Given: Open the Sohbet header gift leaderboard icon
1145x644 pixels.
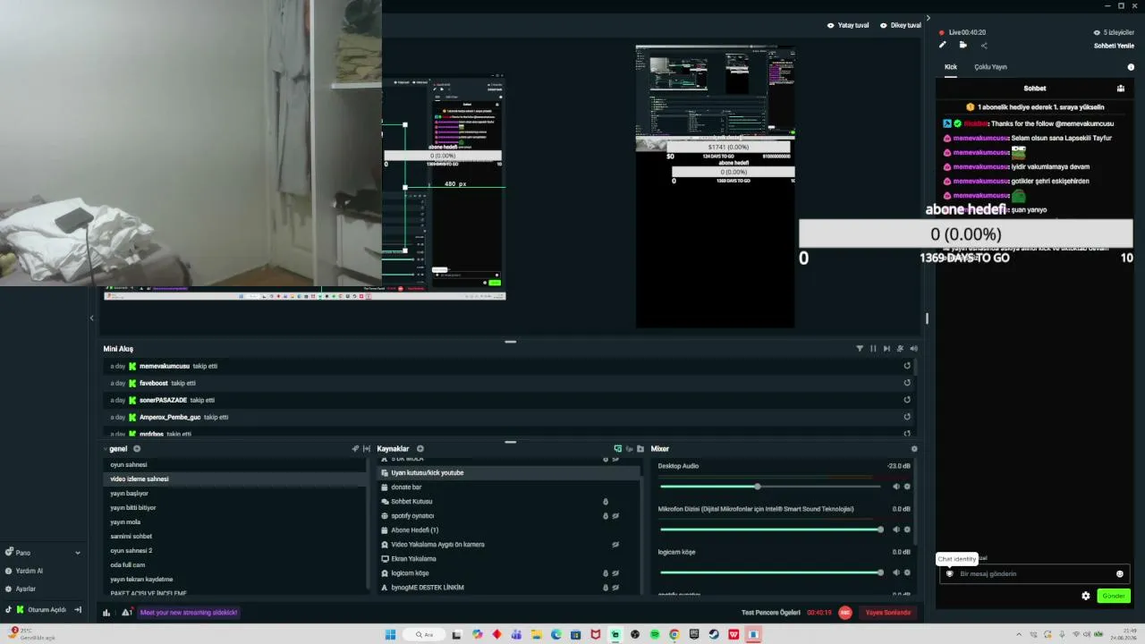Looking at the screenshot, I should [x=1121, y=89].
